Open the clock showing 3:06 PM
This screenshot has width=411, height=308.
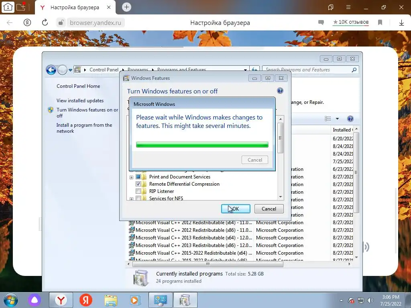point(391,300)
